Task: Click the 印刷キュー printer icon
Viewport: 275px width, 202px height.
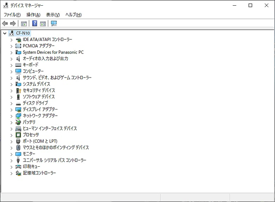Action: (18, 167)
